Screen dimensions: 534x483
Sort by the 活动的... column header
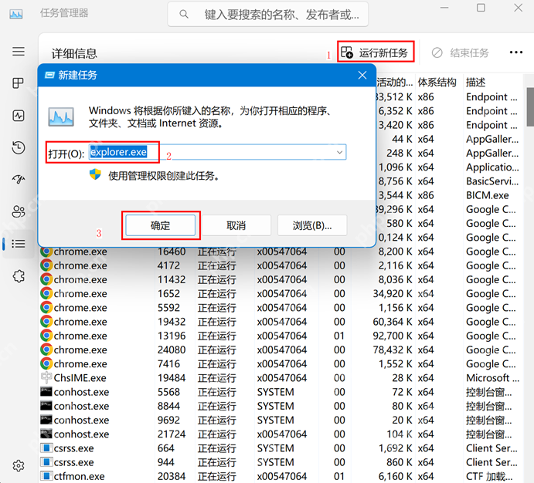[x=395, y=82]
